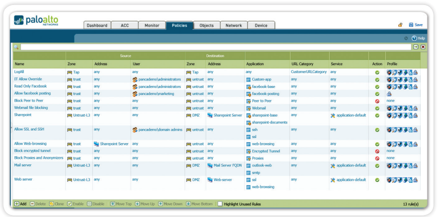Click the magnifier search icon
438x217 pixels.
coord(16,47)
